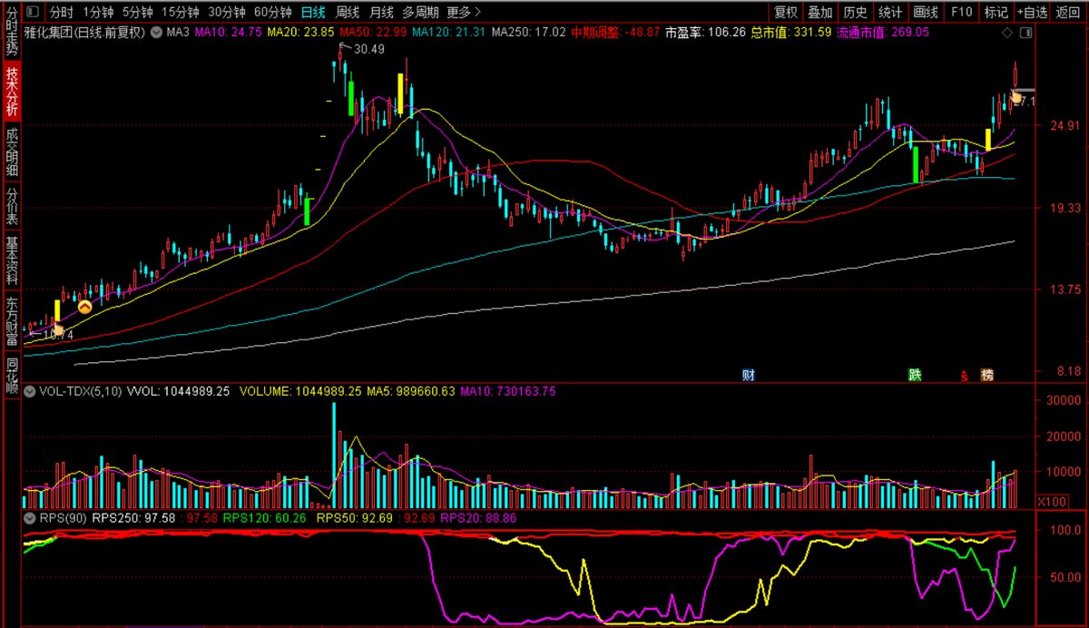Open the 成交明细 sidebar tab
The height and width of the screenshot is (628, 1089).
11,152
